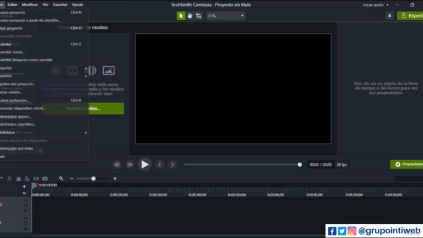Viewport: 423px width, 238px height.
Task: Click the Paste icon in timeline toolbar
Action: [x=27, y=178]
